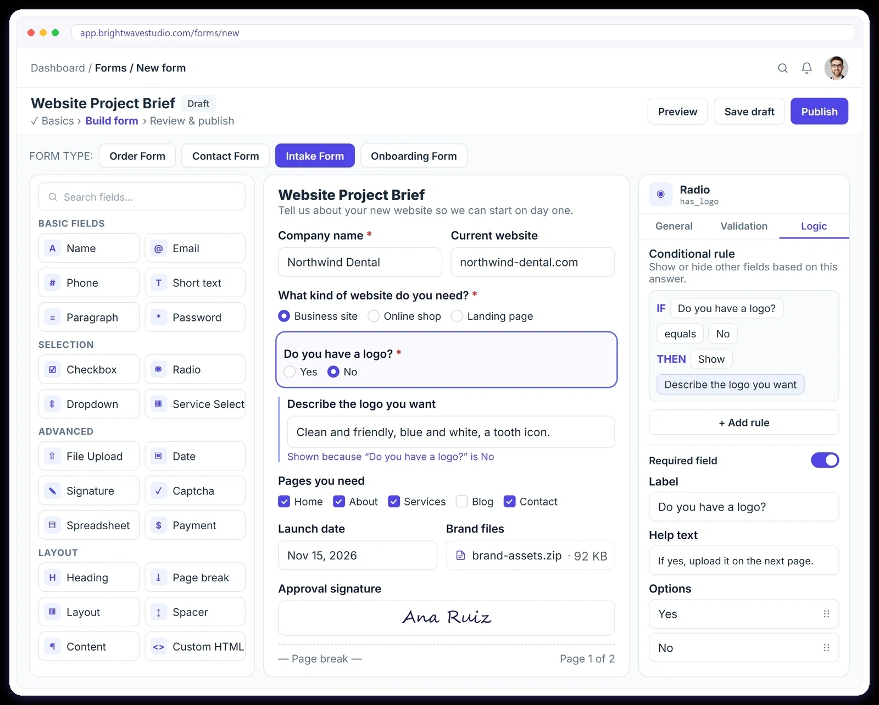Screen dimensions: 879x705
Task: Add a Custom HTML element
Action: pyautogui.click(x=195, y=647)
